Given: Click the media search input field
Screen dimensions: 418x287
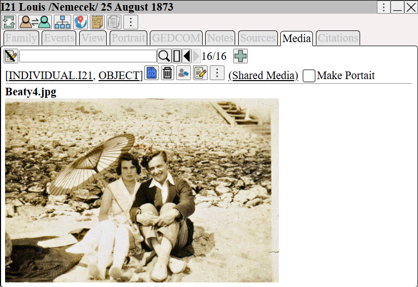Looking at the screenshot, I should click(x=88, y=56).
